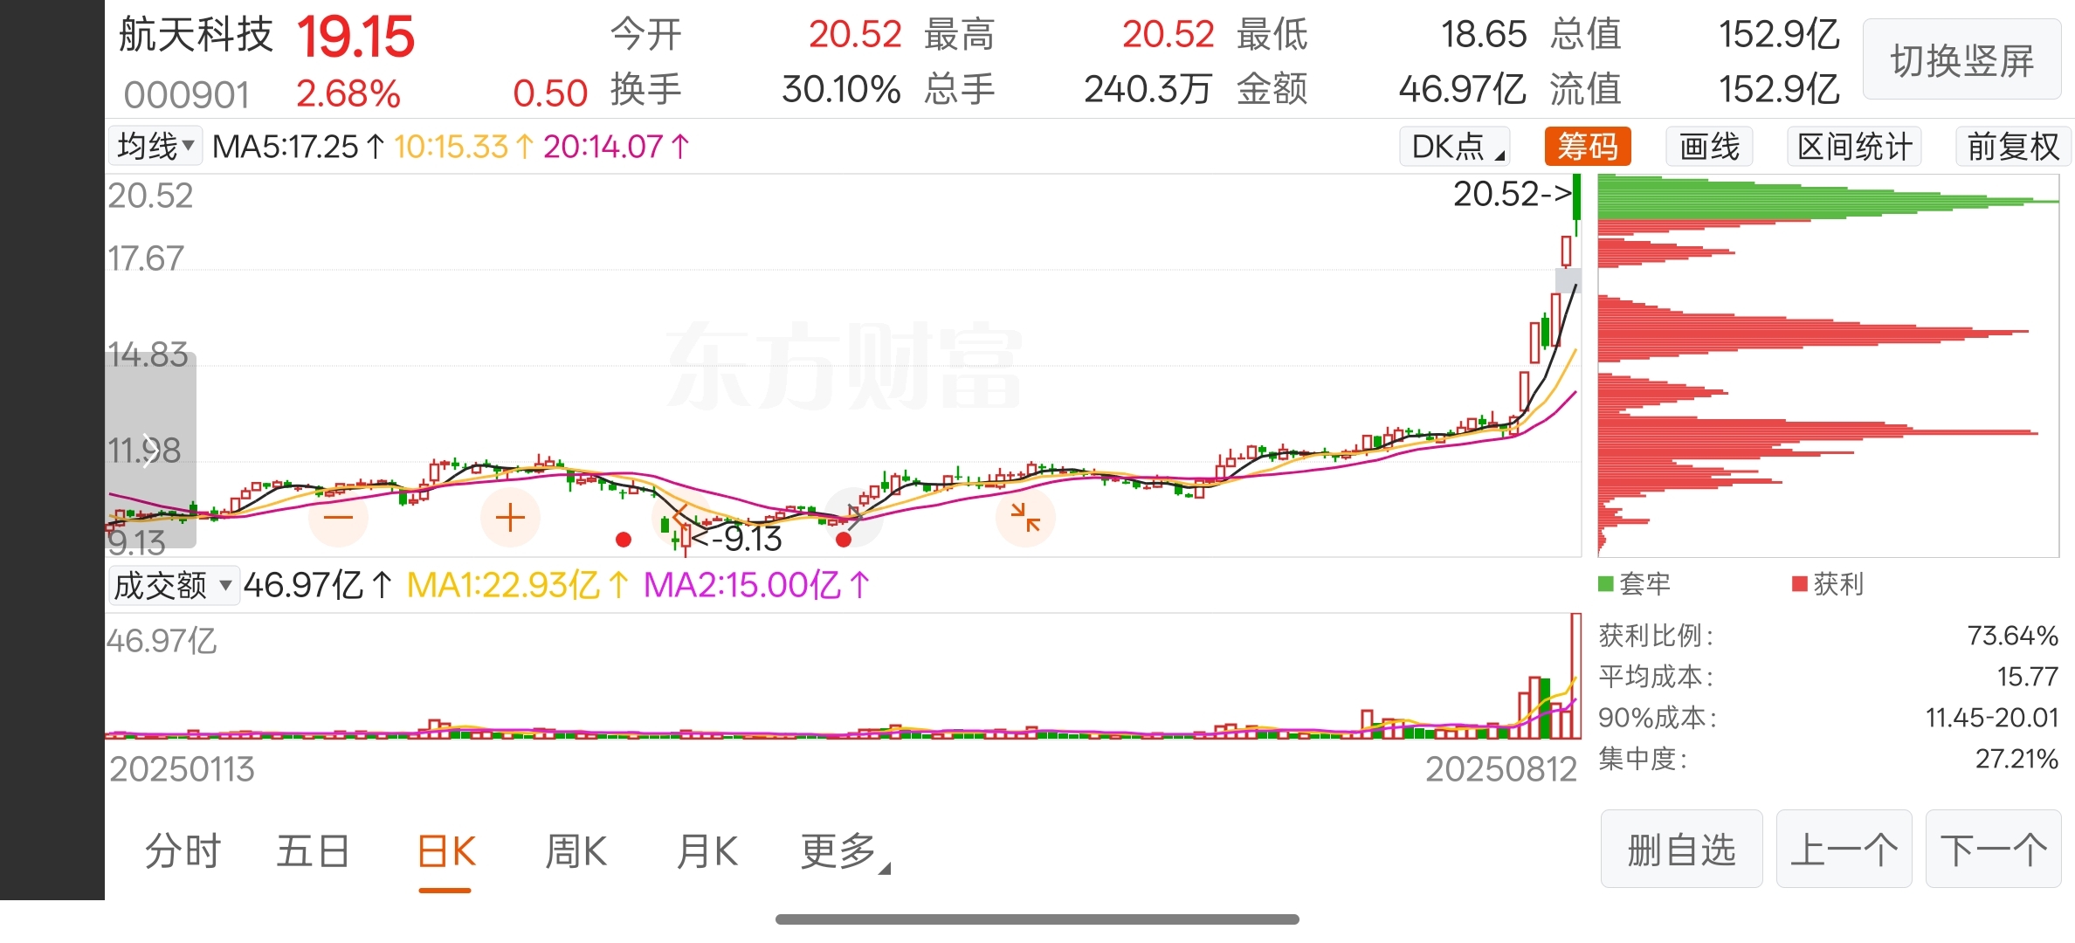Open the 成交额 indicator dropdown

(173, 585)
